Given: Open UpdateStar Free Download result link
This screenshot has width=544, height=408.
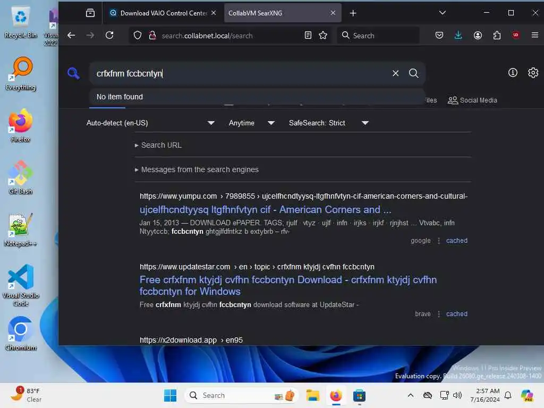Looking at the screenshot, I should (288, 285).
